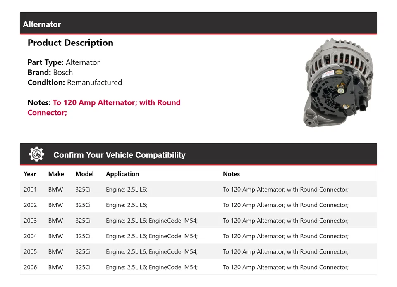Click the Model column header
This screenshot has height=287, width=397.
coord(84,174)
